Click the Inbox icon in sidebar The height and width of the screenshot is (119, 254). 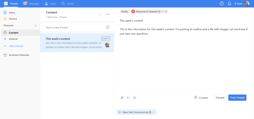coord(5,13)
